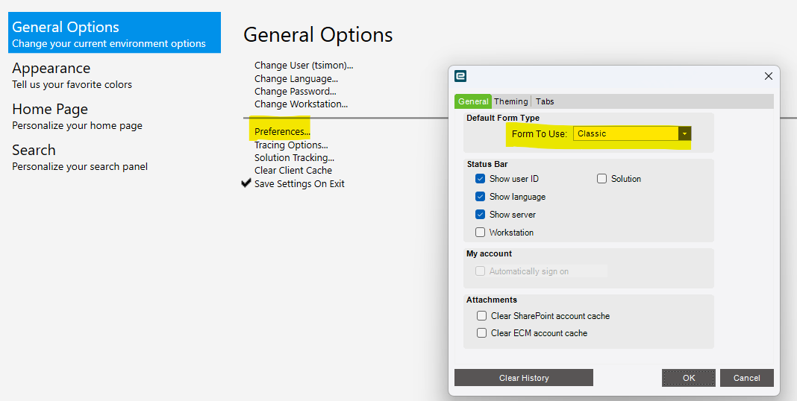Viewport: 797px width, 401px height.
Task: Cancel the Preferences dialog
Action: click(x=746, y=378)
